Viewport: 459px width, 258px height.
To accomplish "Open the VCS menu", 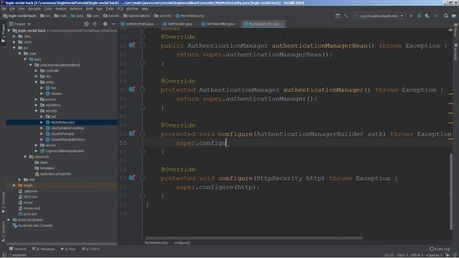I will tap(120, 9).
